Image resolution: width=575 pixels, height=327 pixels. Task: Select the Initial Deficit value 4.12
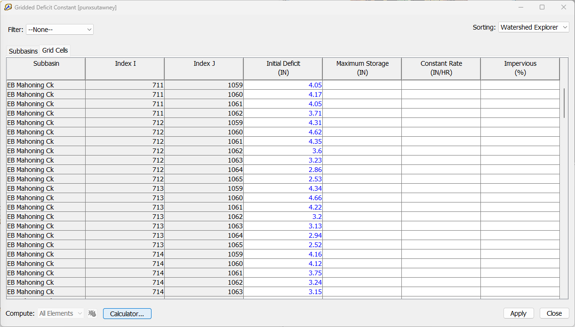point(283,264)
